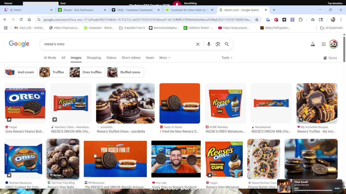This screenshot has width=346, height=194.
Task: Select the Shopping results tab
Action: pos(94,58)
